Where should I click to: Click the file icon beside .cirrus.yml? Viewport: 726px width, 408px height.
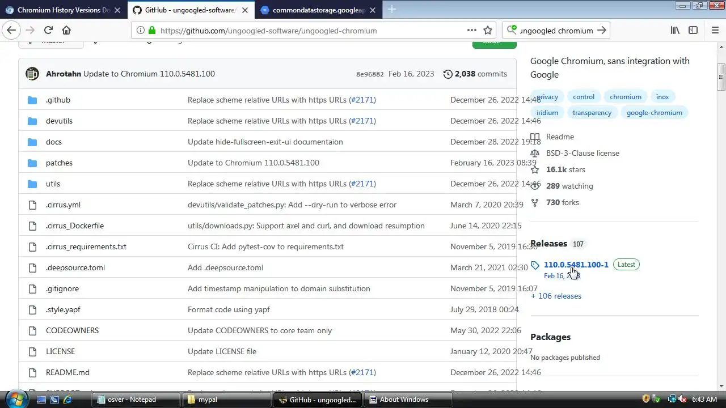(32, 205)
